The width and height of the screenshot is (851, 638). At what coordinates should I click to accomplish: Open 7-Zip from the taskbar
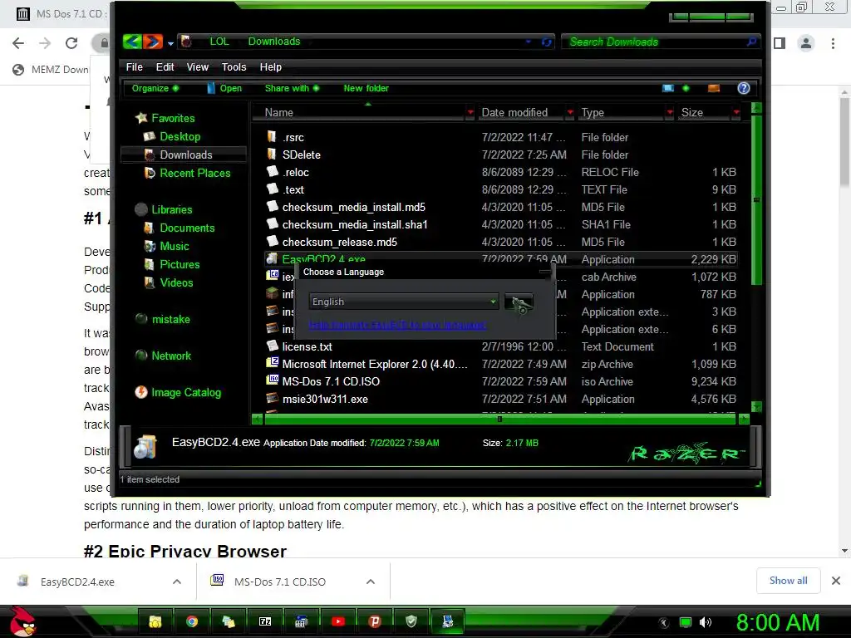pyautogui.click(x=265, y=621)
